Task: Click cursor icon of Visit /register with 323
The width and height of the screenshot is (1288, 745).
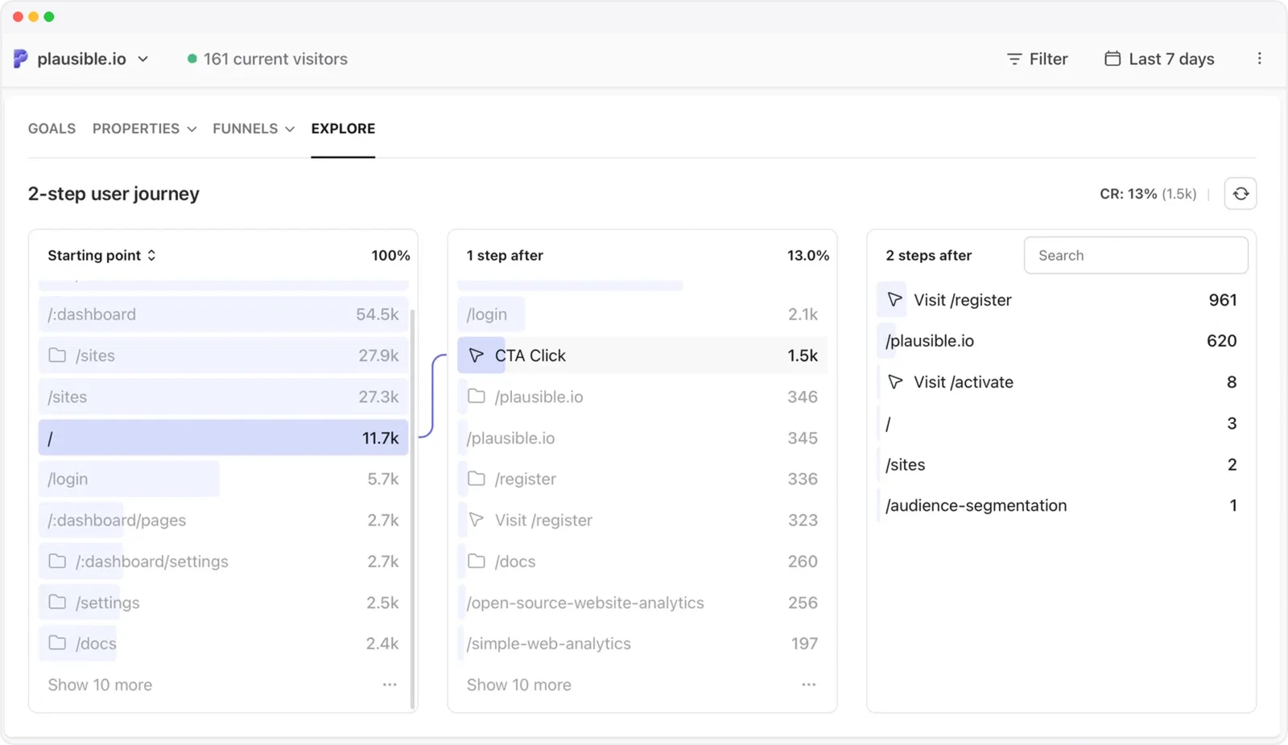Action: click(x=477, y=520)
